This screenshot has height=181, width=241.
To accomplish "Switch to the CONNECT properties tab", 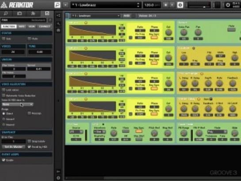I will click(44, 27).
